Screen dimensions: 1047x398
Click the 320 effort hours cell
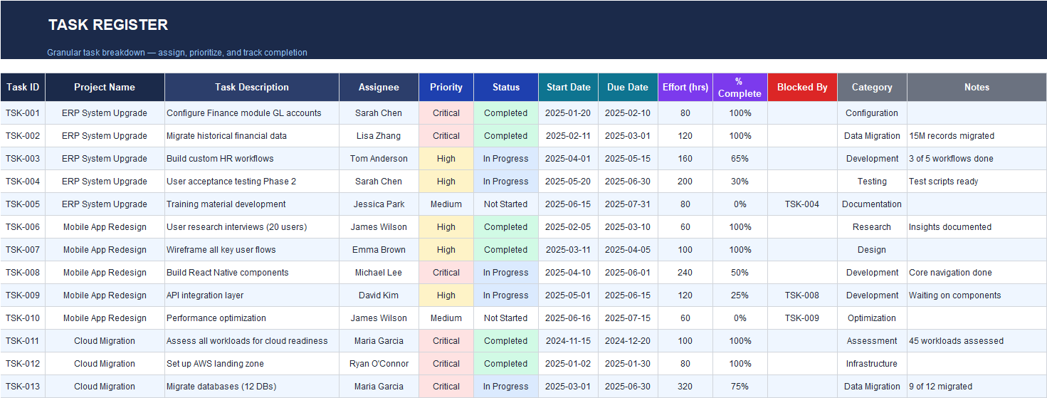685,386
